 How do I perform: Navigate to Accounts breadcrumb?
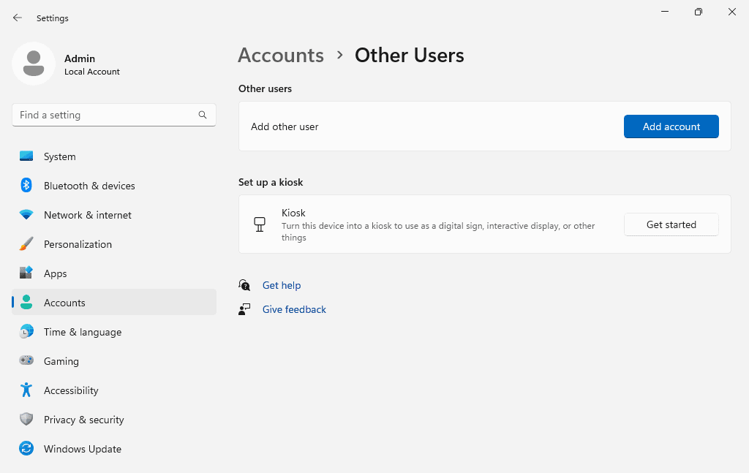click(281, 56)
